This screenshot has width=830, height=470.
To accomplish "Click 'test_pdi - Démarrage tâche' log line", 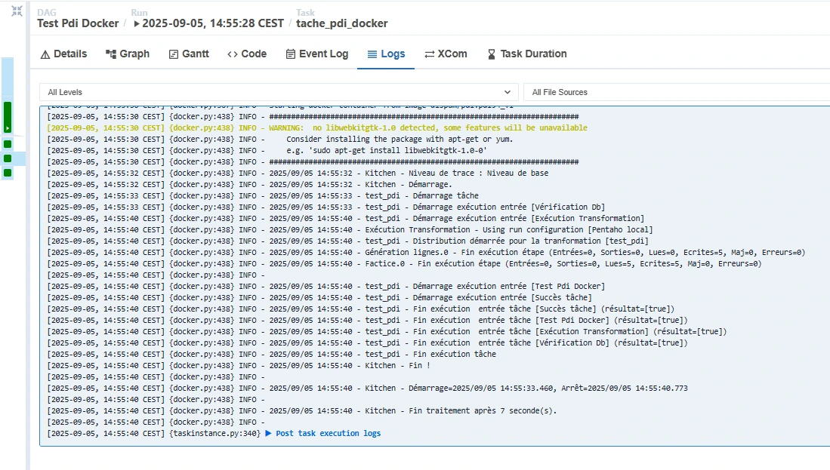I will point(263,195).
